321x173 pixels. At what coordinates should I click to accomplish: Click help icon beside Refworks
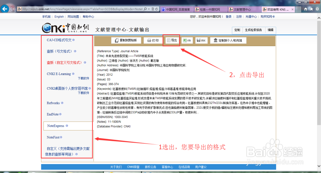coord(62,103)
